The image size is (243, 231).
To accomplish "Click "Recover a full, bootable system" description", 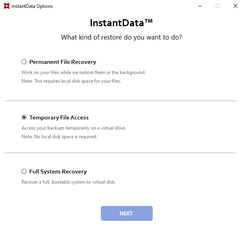I will pyautogui.click(x=68, y=182).
